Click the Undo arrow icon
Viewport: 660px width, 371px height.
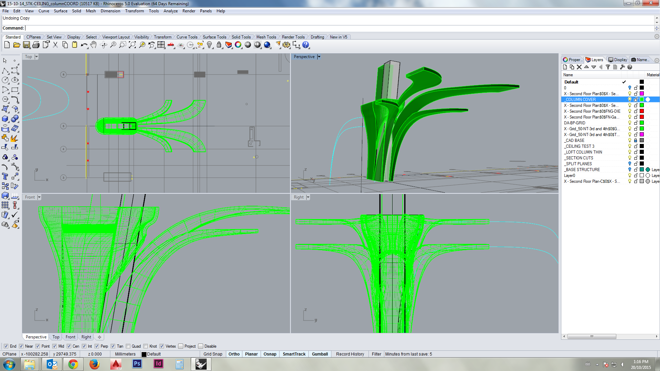[84, 45]
